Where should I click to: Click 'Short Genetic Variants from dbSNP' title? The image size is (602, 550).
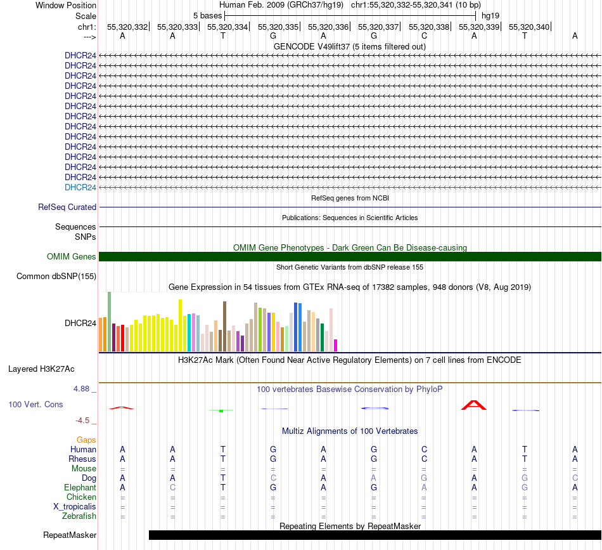pos(350,267)
